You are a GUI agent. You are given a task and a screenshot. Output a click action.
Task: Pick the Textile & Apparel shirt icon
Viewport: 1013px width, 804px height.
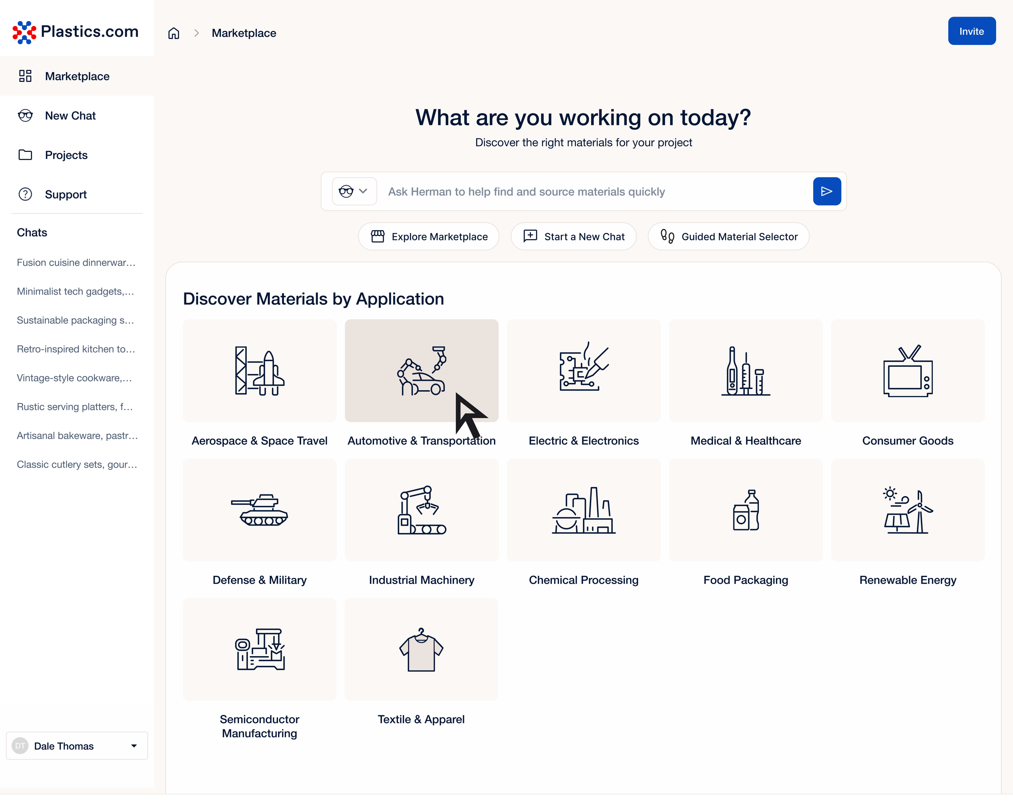coord(421,649)
